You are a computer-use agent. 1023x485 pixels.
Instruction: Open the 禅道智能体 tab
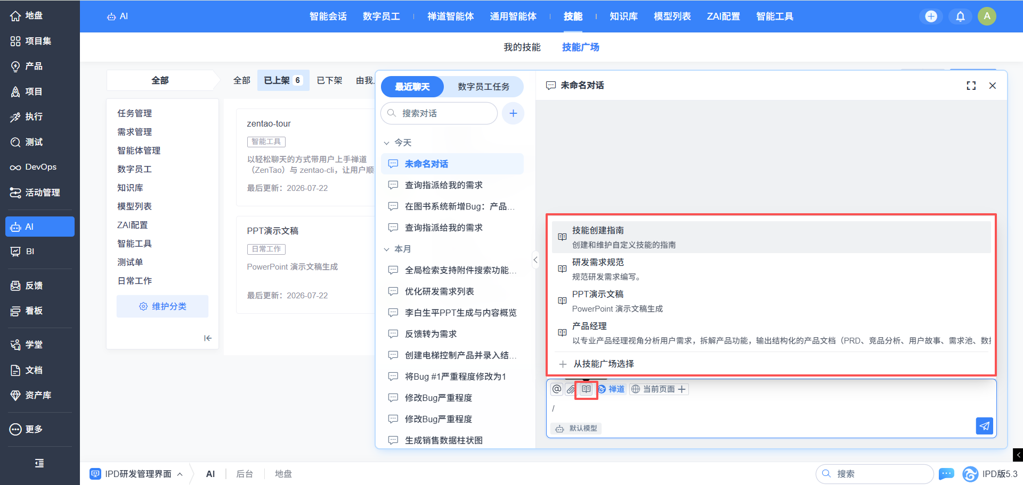click(x=451, y=16)
